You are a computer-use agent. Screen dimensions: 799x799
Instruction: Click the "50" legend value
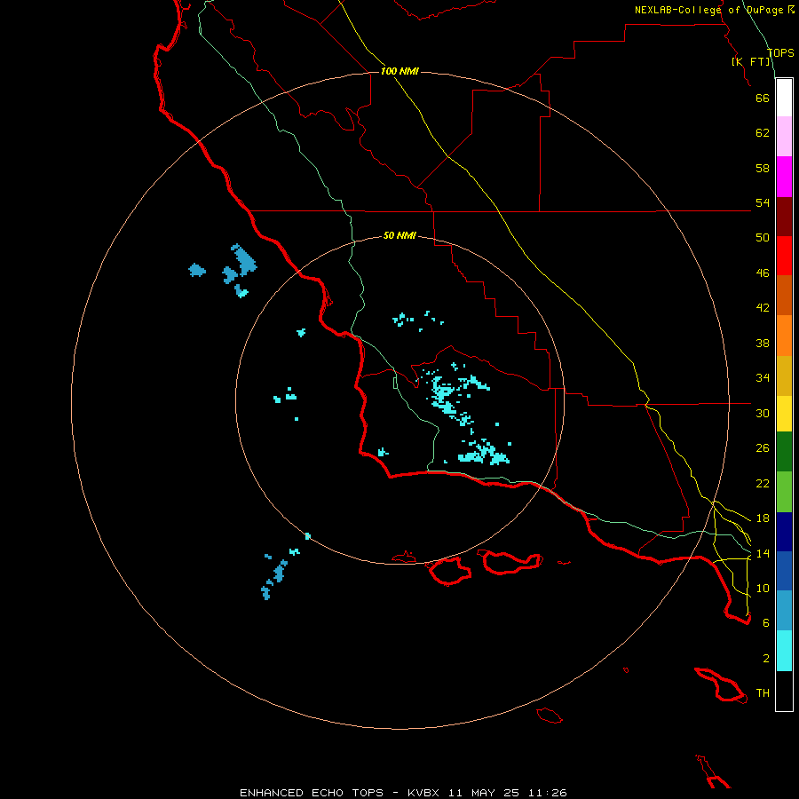[763, 238]
